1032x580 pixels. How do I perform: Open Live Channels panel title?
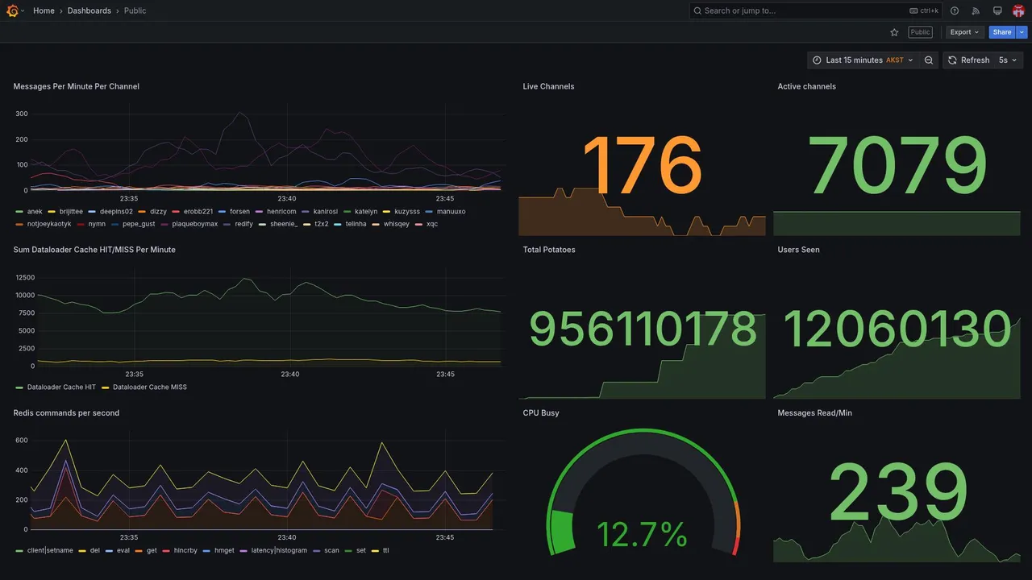548,86
